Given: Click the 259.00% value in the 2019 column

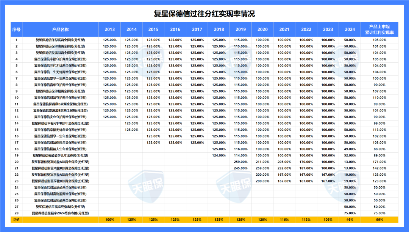Looking at the screenshot, I should [x=240, y=162].
